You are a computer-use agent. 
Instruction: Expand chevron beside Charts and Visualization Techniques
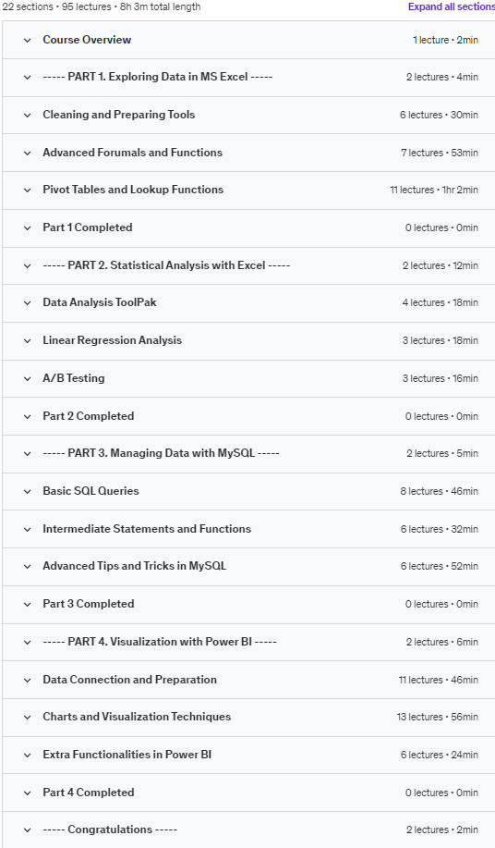click(28, 717)
